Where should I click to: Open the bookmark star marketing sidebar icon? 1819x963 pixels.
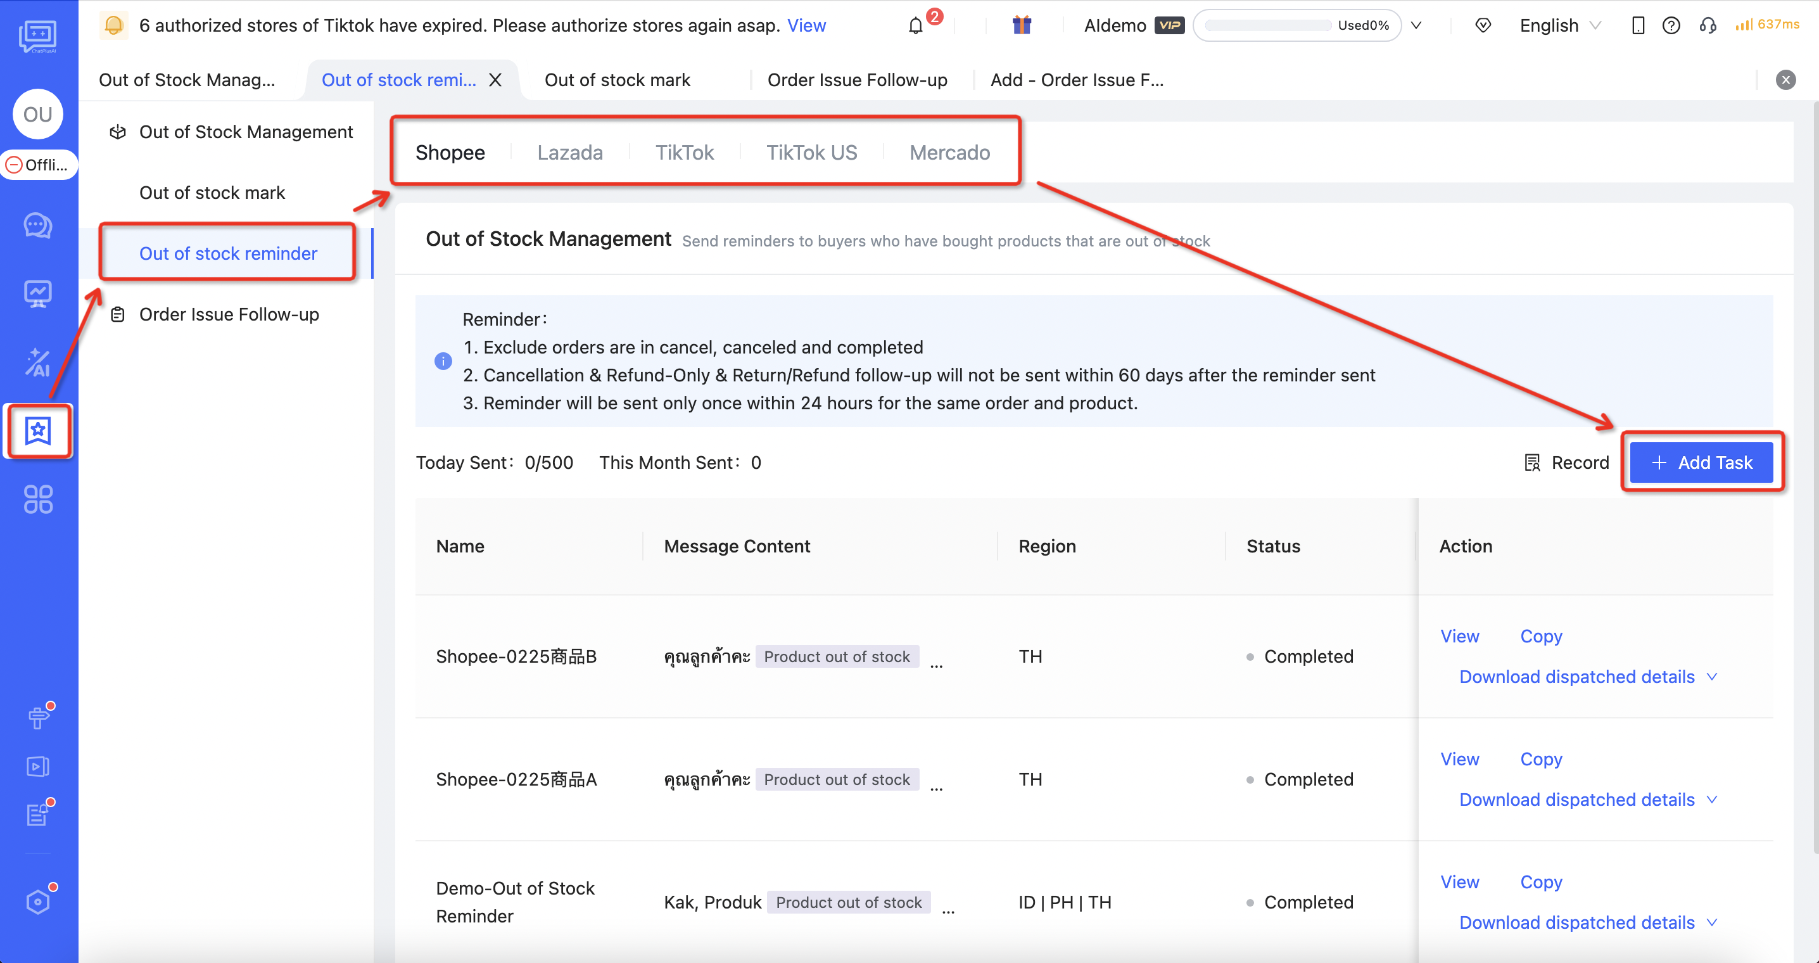(x=38, y=430)
